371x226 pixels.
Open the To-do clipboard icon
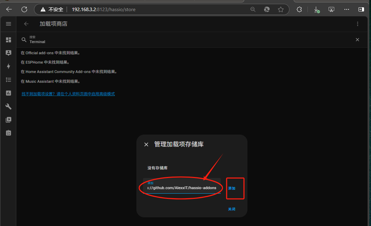[8, 133]
